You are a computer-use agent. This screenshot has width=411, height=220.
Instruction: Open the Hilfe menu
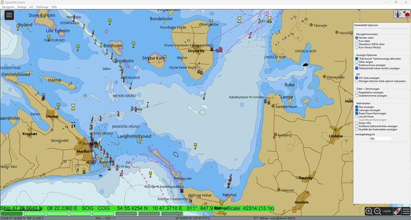[54, 7]
